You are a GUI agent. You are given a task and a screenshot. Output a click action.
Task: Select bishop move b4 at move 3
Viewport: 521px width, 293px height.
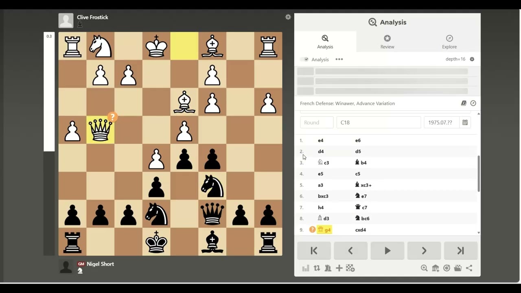click(x=361, y=162)
